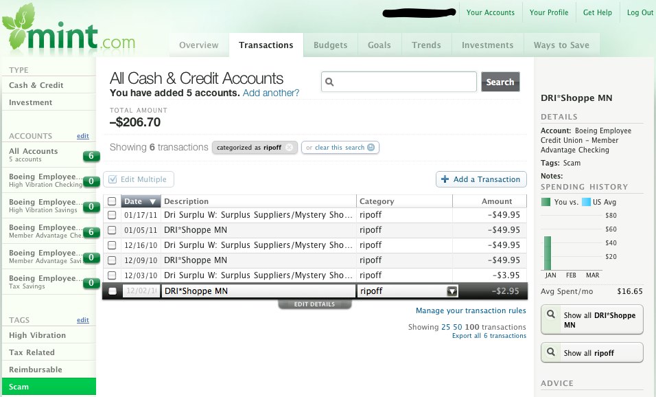Click the Search button
This screenshot has height=397, width=656.
(x=500, y=82)
